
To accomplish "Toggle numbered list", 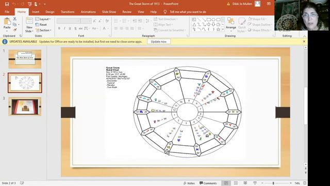I will (x=125, y=21).
